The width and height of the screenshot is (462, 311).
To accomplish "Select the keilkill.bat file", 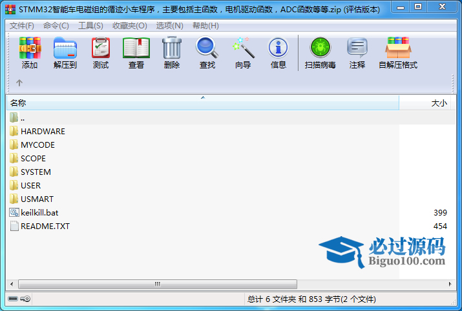I will [x=40, y=212].
